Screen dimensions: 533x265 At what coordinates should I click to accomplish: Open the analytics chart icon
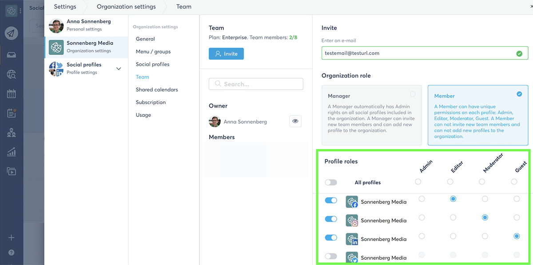(x=12, y=152)
